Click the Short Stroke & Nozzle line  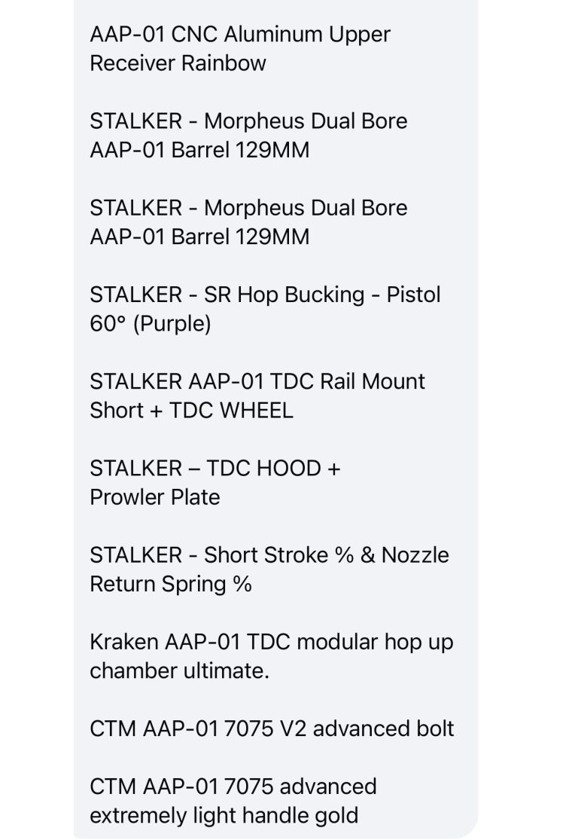[269, 556]
